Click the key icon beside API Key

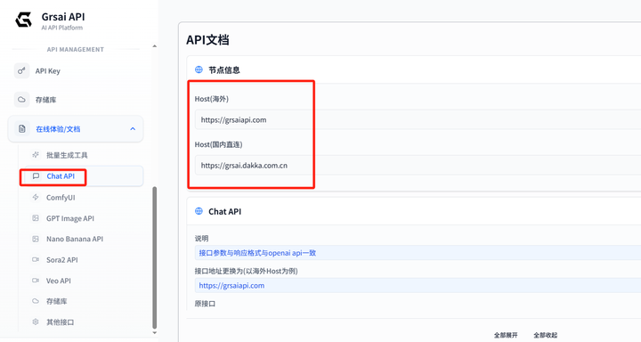coord(21,70)
